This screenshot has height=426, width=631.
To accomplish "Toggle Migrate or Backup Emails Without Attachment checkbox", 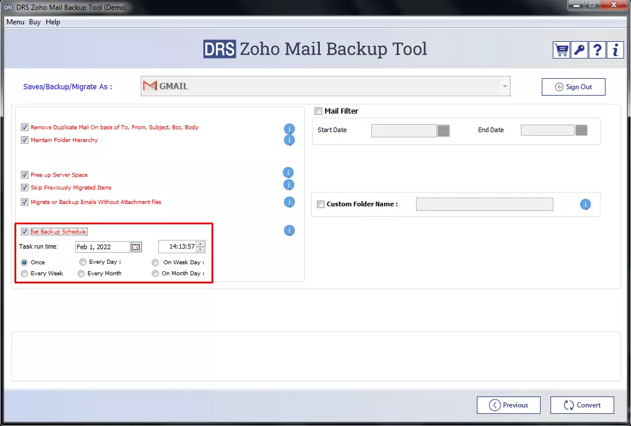I will tap(24, 202).
